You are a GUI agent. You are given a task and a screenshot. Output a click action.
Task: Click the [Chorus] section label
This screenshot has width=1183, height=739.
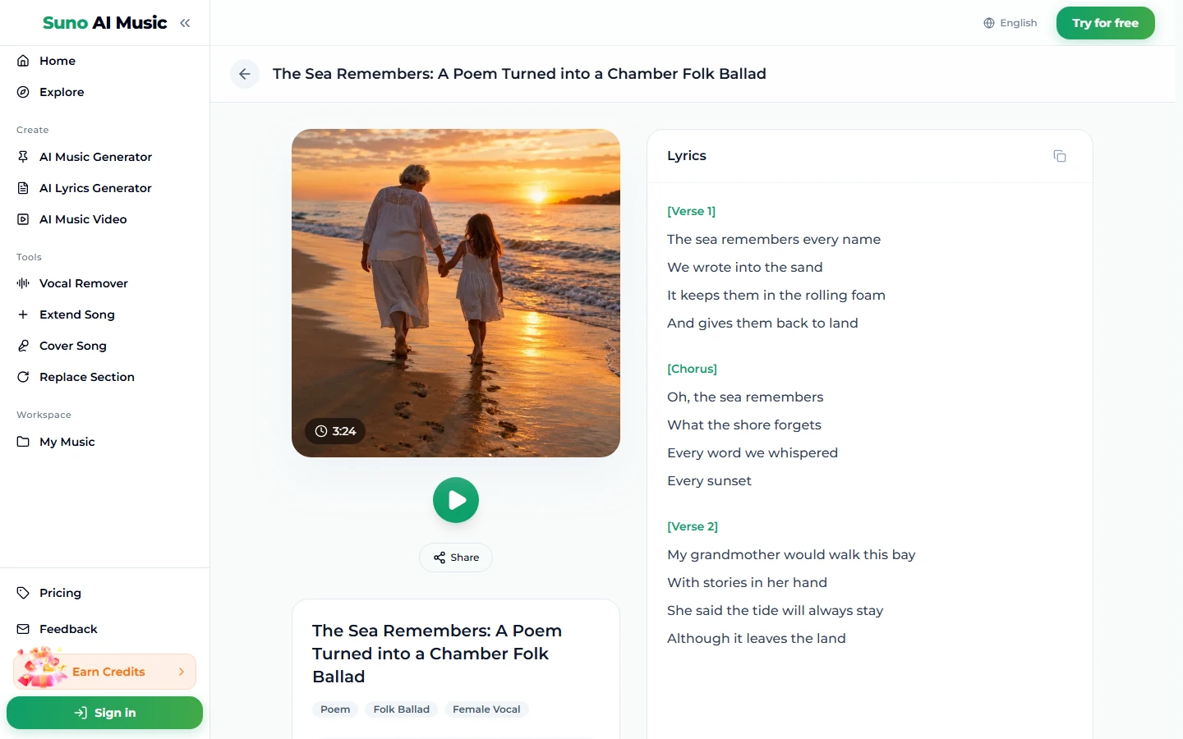[692, 369]
